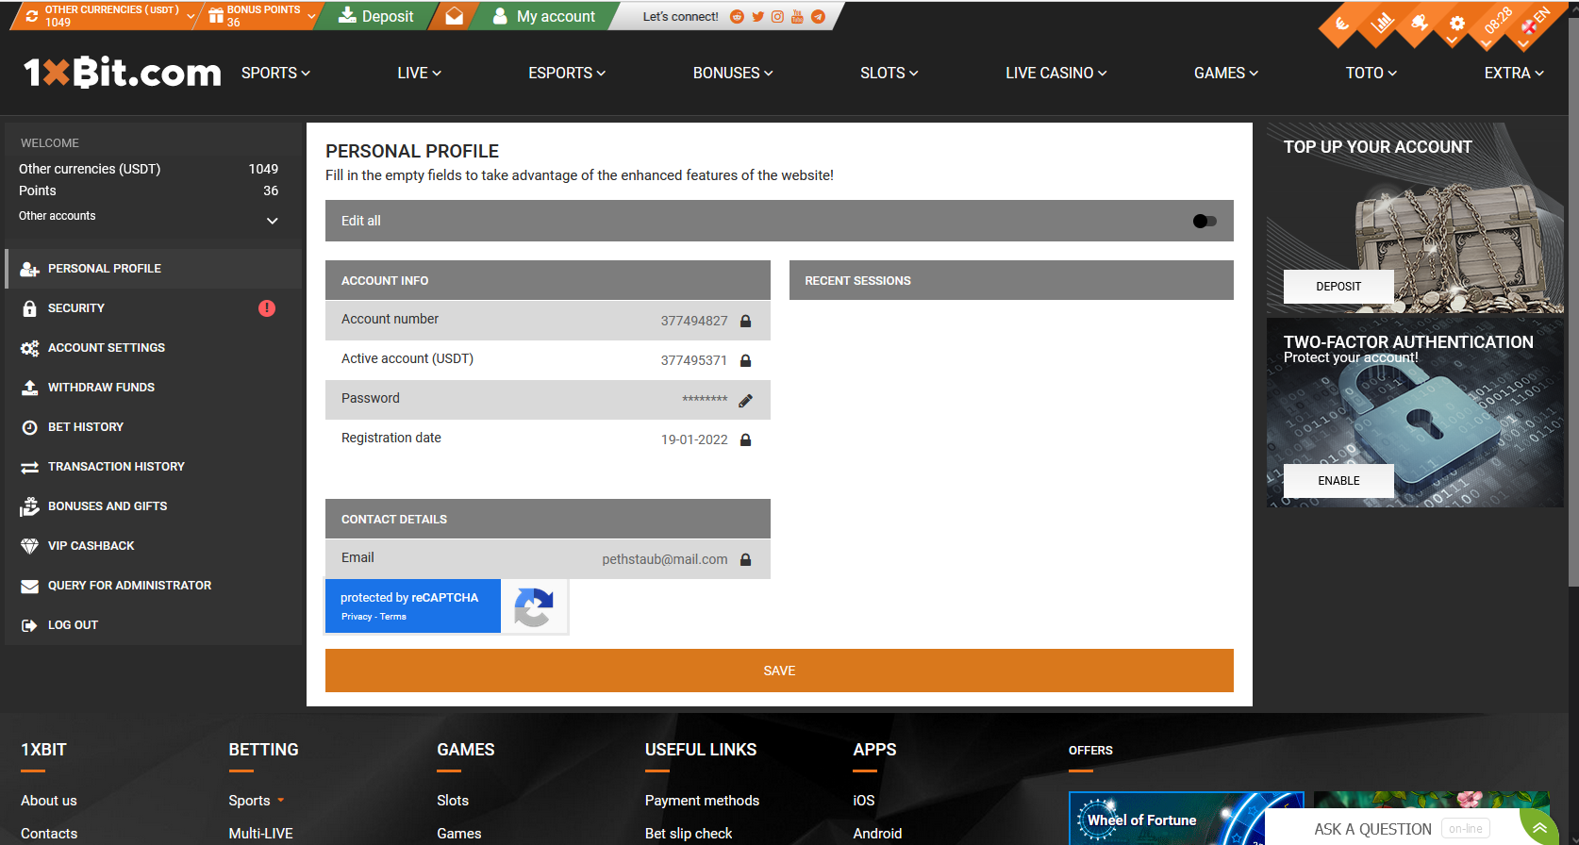
Task: Click the pencil icon to edit Password
Action: [x=745, y=400]
